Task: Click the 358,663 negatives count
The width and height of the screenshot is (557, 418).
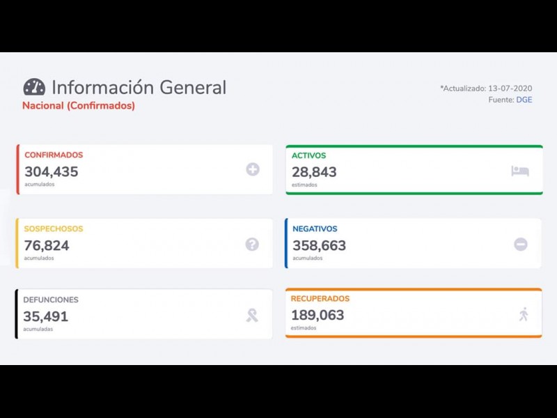Action: click(x=319, y=245)
